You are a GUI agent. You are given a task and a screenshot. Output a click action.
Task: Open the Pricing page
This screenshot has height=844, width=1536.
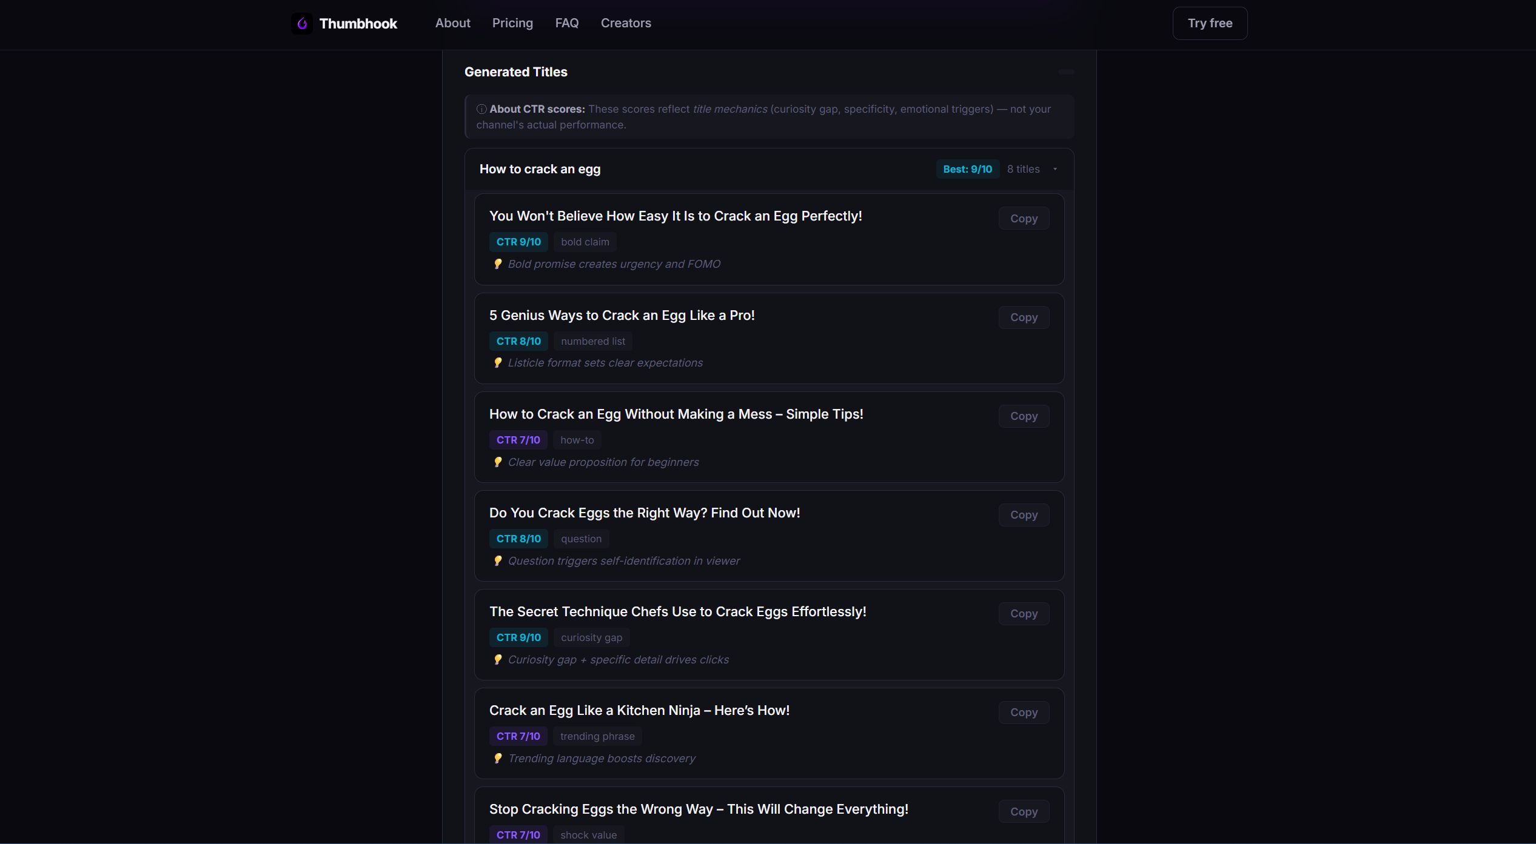click(512, 23)
